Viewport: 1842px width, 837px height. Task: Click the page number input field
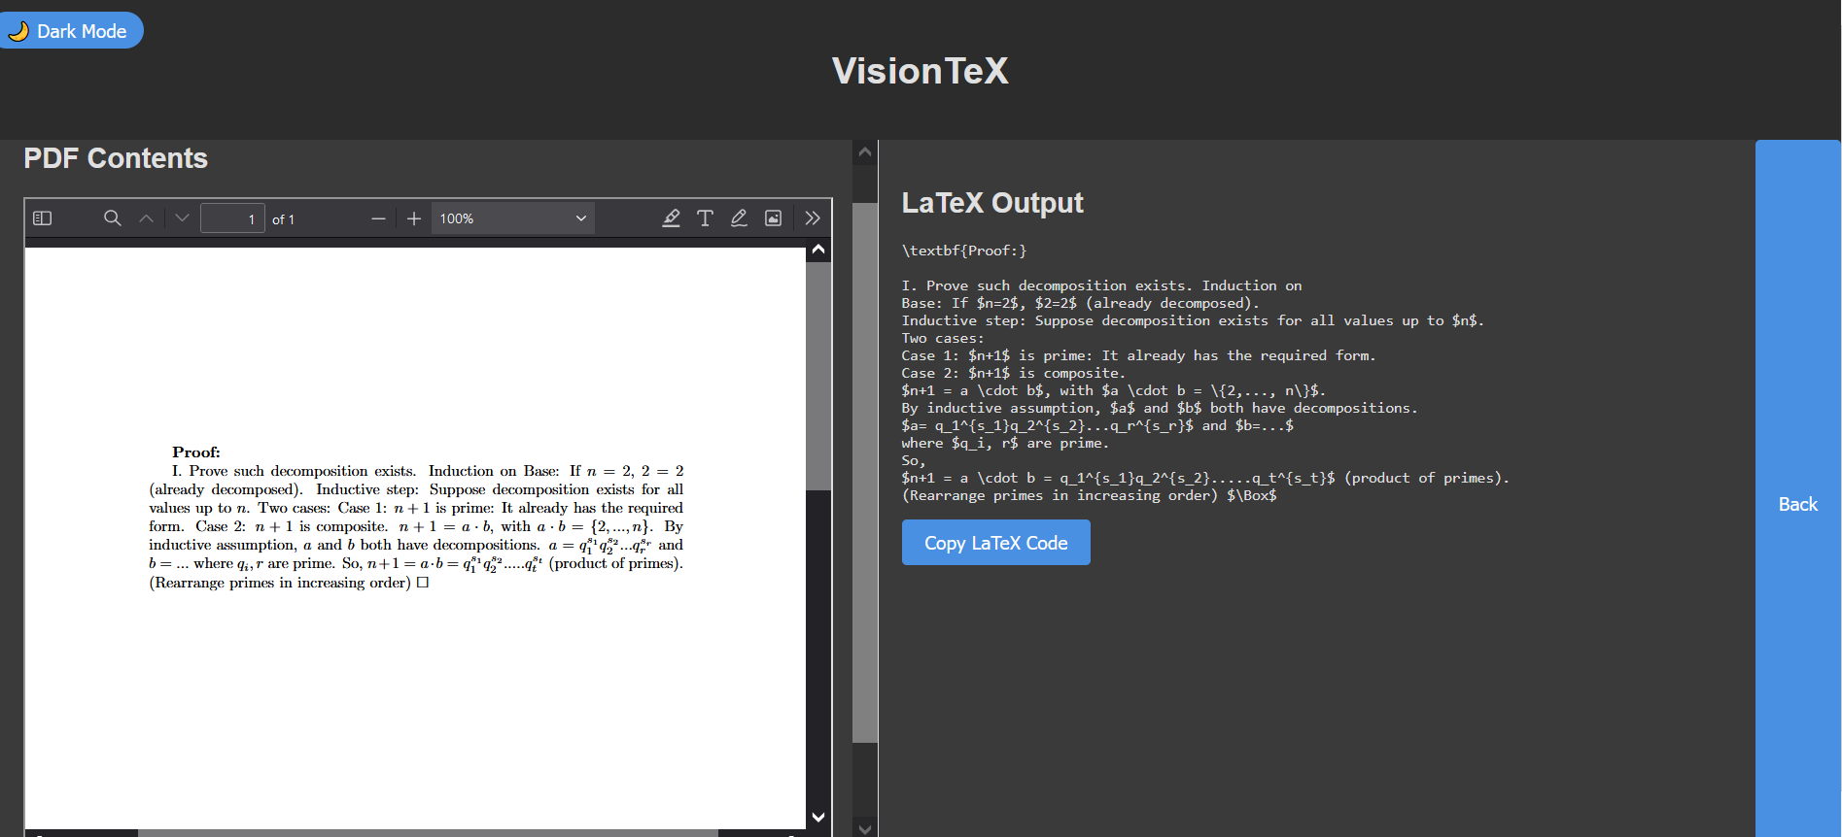pyautogui.click(x=232, y=218)
